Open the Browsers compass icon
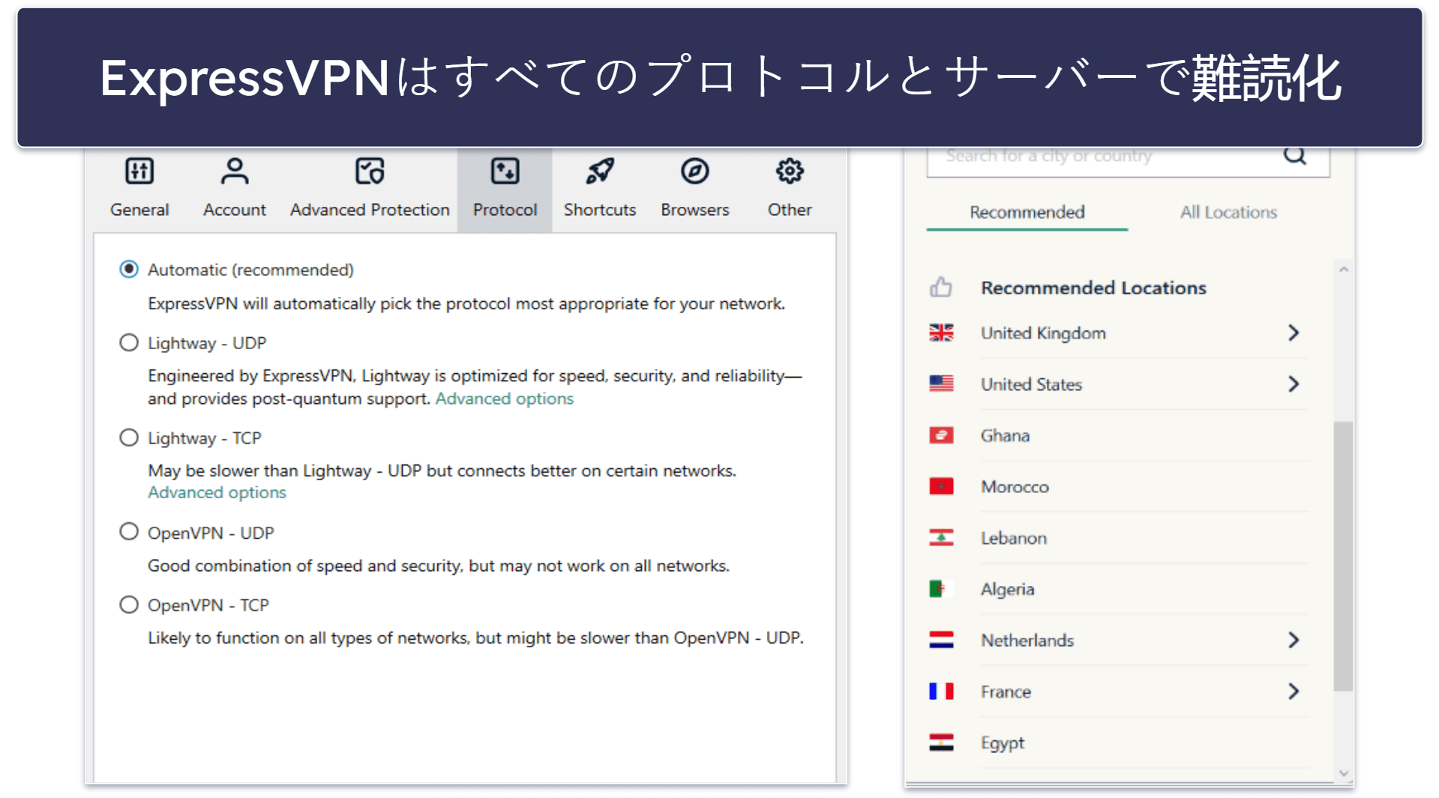Image resolution: width=1439 pixels, height=798 pixels. [695, 172]
